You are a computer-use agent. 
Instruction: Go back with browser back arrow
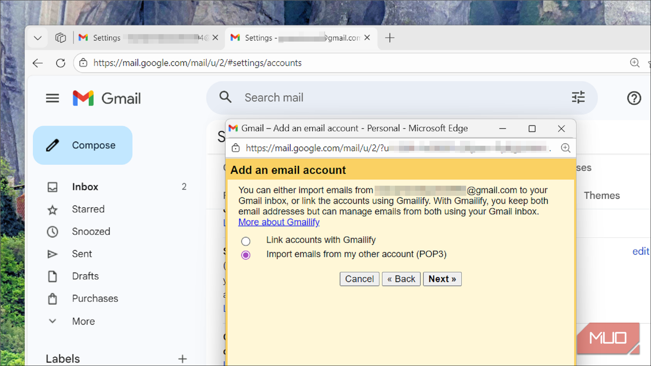(38, 63)
